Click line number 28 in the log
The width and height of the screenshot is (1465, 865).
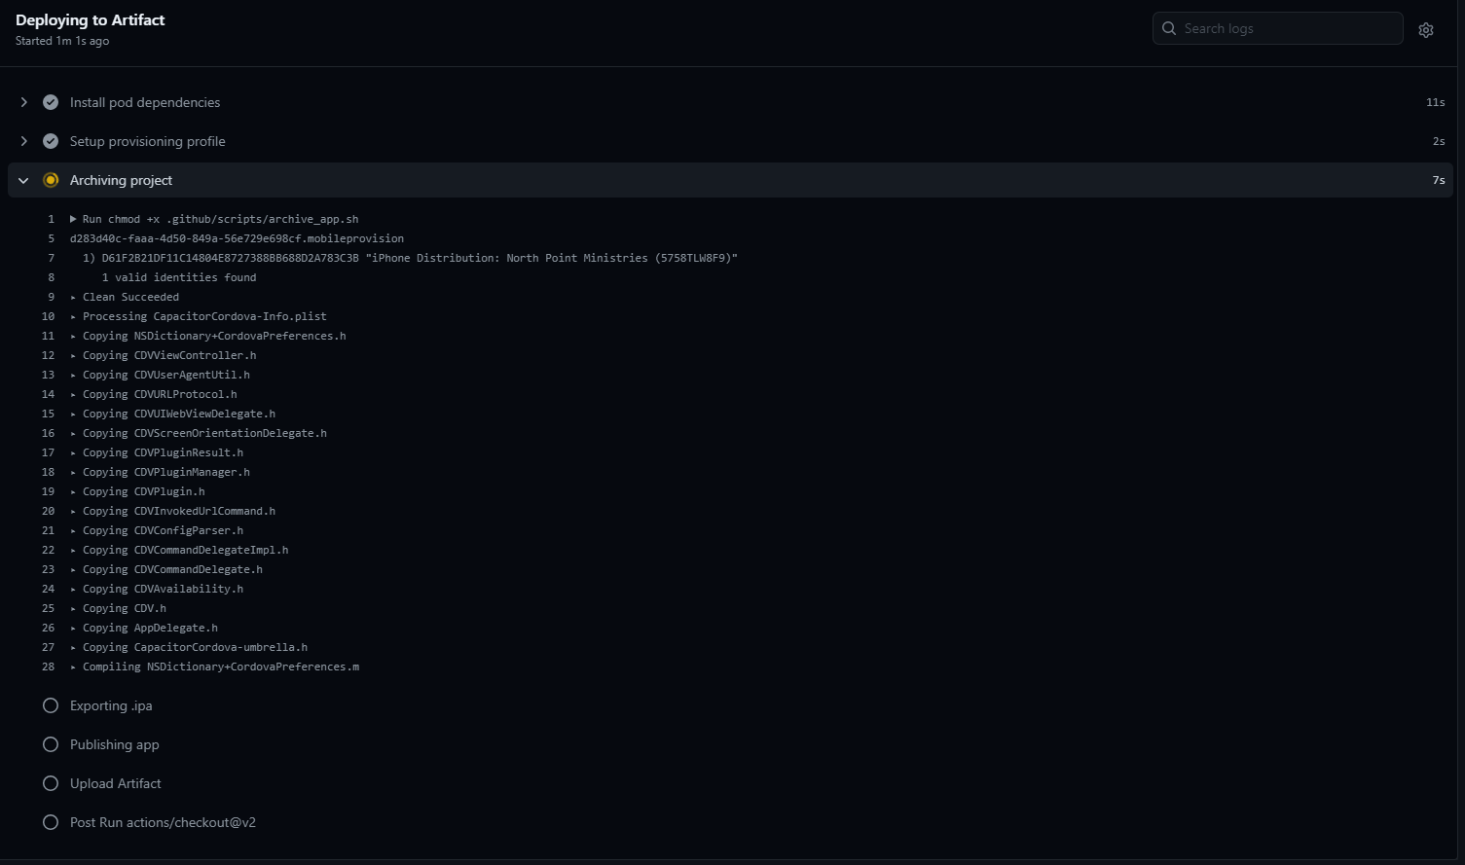(48, 667)
